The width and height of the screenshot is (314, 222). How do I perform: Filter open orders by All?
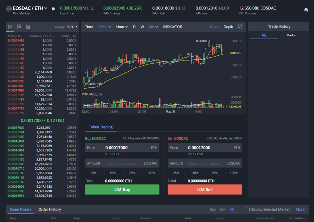[232, 209]
